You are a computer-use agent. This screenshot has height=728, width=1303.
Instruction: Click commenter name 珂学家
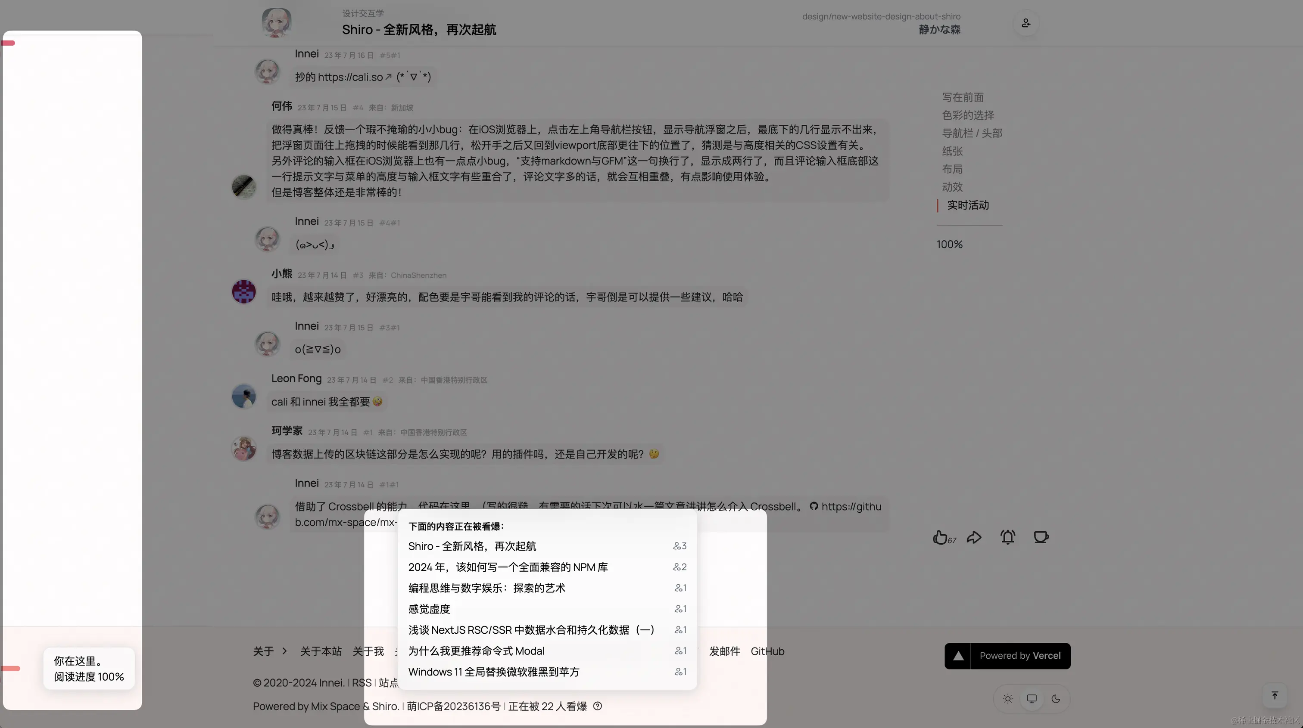pos(287,431)
